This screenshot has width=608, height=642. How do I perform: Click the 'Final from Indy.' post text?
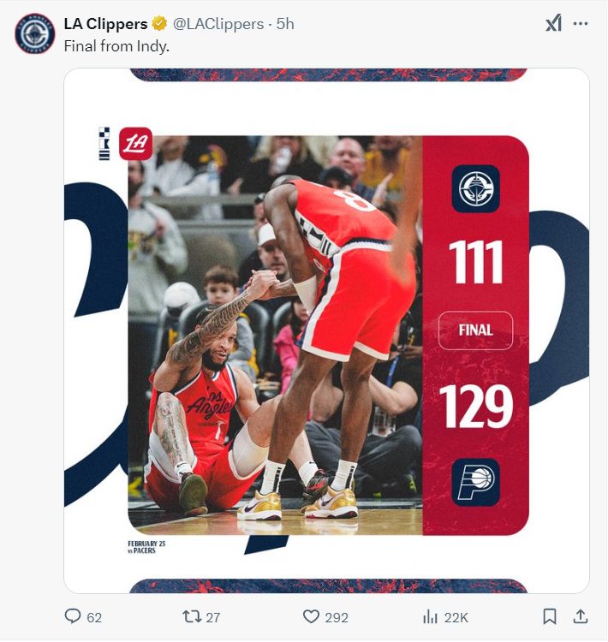pyautogui.click(x=116, y=46)
